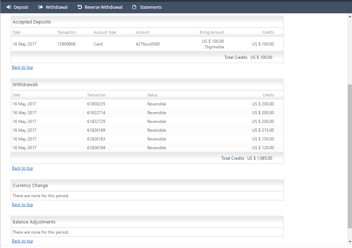Click Back to top under Withdrawals
The image size is (352, 248).
pos(22,168)
